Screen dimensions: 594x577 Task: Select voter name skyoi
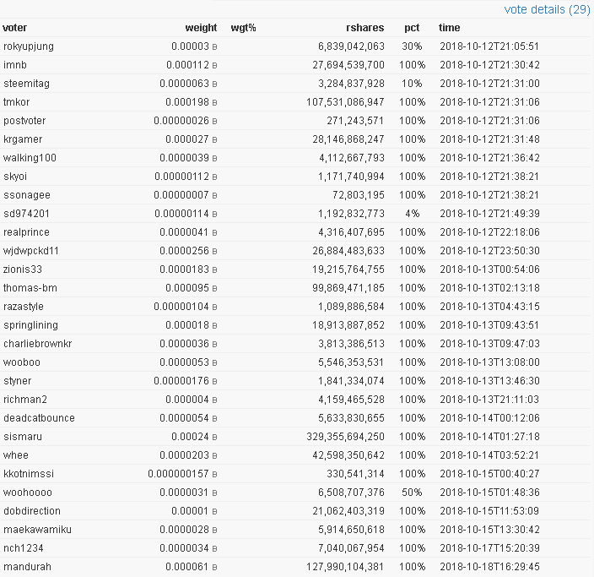(15, 177)
